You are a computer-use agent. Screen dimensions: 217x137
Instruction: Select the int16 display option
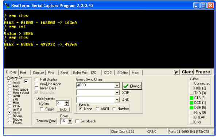(9, 106)
